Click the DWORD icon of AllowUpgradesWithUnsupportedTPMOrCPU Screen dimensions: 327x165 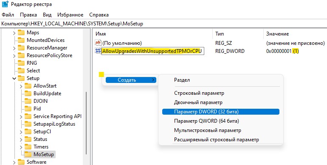(98, 51)
